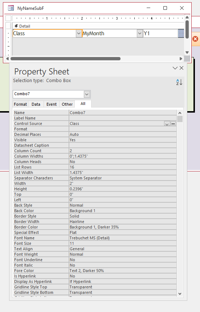Viewport: 200px width, 312px height.
Task: Click the property list scroll down arrow
Action: click(x=180, y=294)
